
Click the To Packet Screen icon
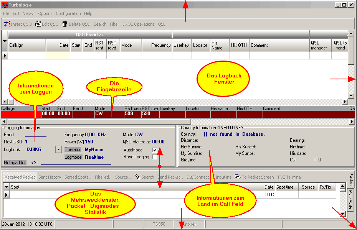(x=238, y=177)
